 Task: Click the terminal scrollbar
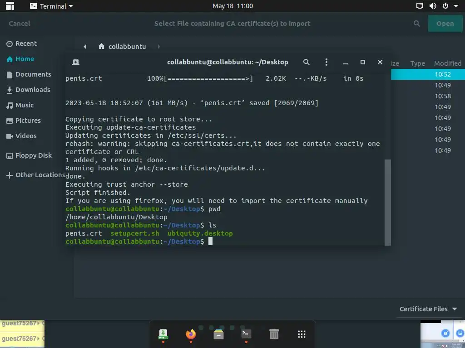(388, 203)
